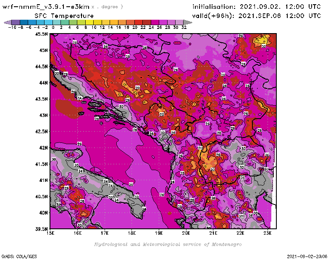Click the 22E longitude axis label
The width and height of the screenshot is (336, 259).
point(240,233)
